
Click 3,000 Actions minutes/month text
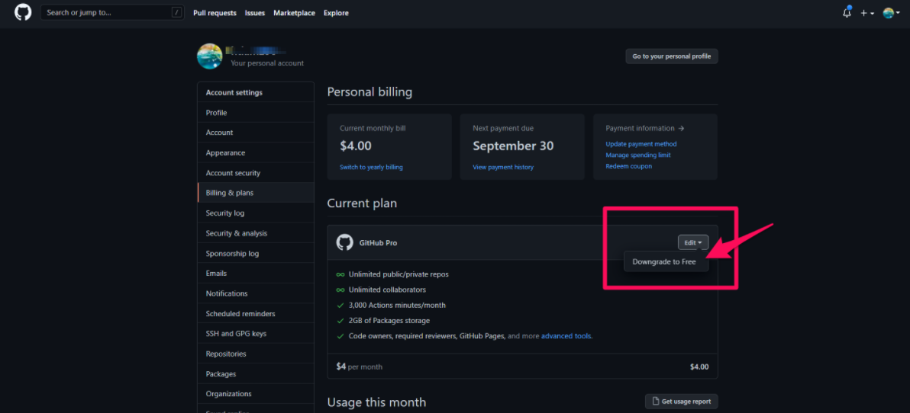tap(397, 306)
